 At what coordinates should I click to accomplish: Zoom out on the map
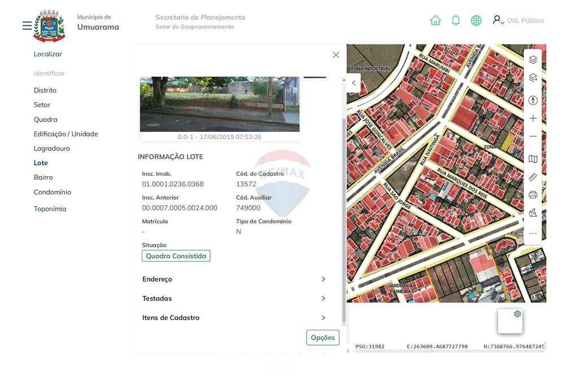532,136
